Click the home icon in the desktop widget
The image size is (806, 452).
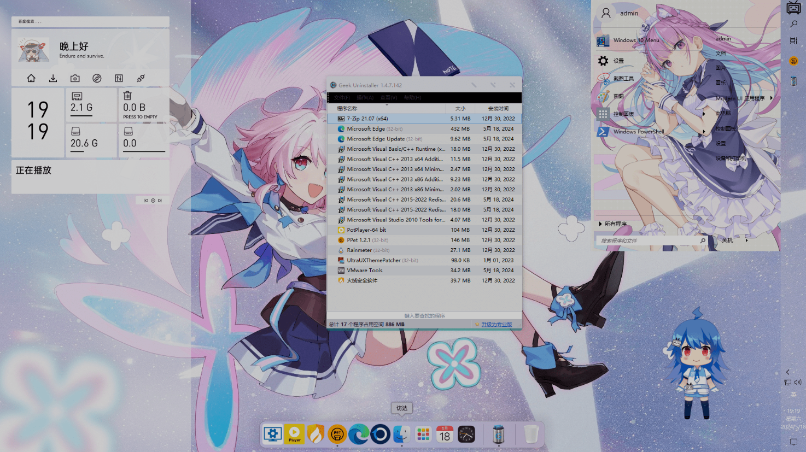coord(31,78)
